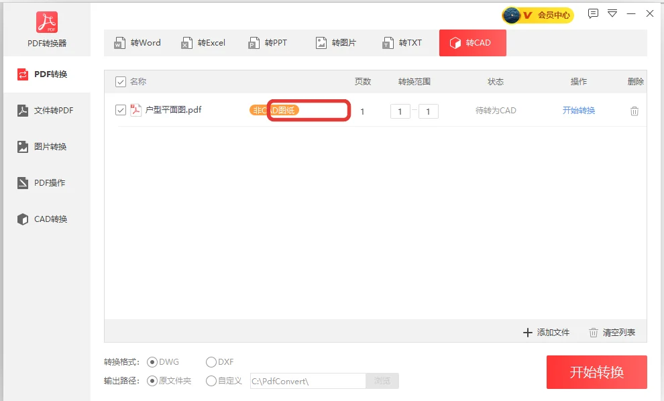Uncheck the 户型平面图.pdf row checkbox
Screen dimensions: 664x401
click(x=121, y=110)
